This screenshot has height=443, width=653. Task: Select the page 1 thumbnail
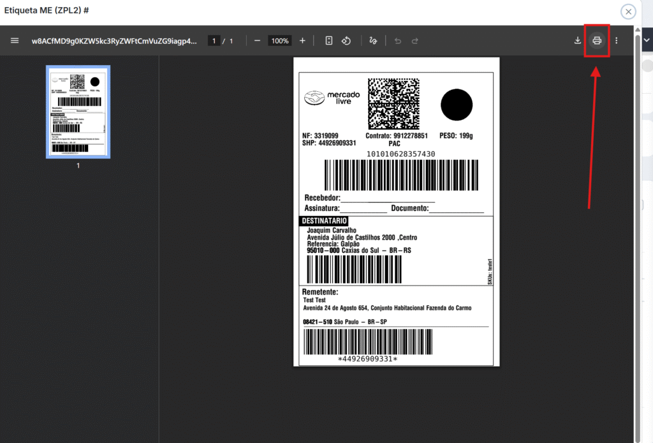pyautogui.click(x=78, y=112)
